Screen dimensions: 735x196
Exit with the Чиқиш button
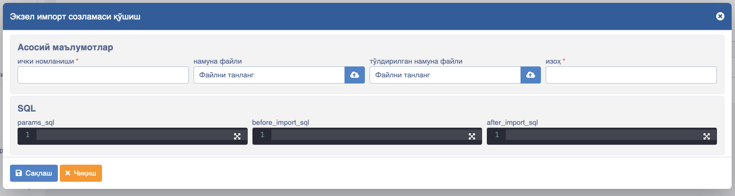pos(81,173)
